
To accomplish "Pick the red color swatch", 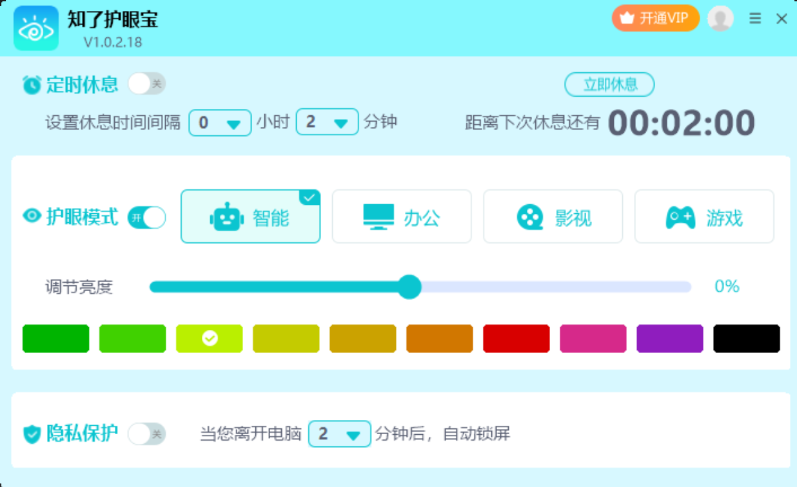I will [x=516, y=339].
